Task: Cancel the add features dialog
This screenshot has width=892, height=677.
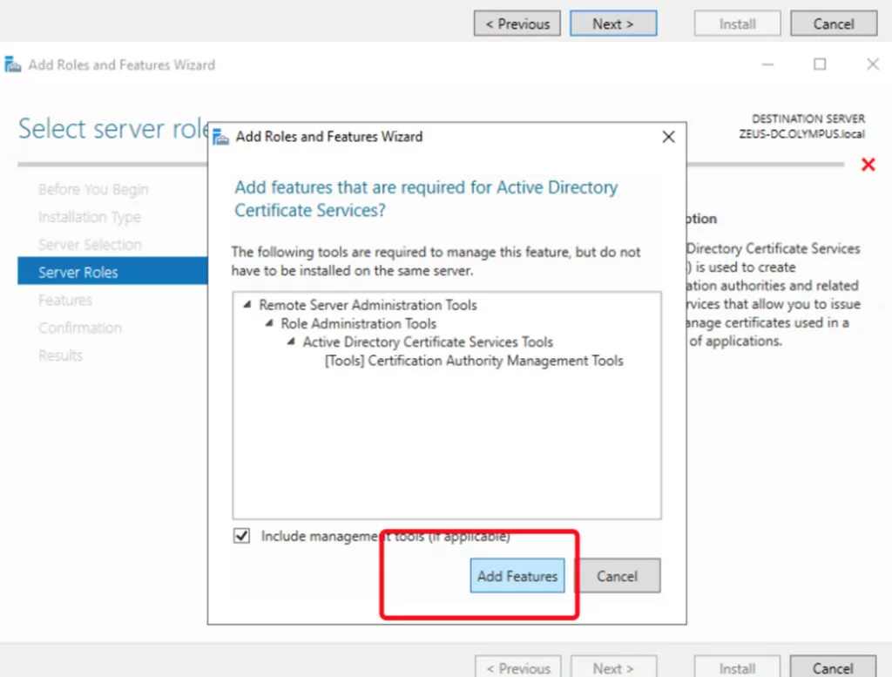Action: coord(617,576)
